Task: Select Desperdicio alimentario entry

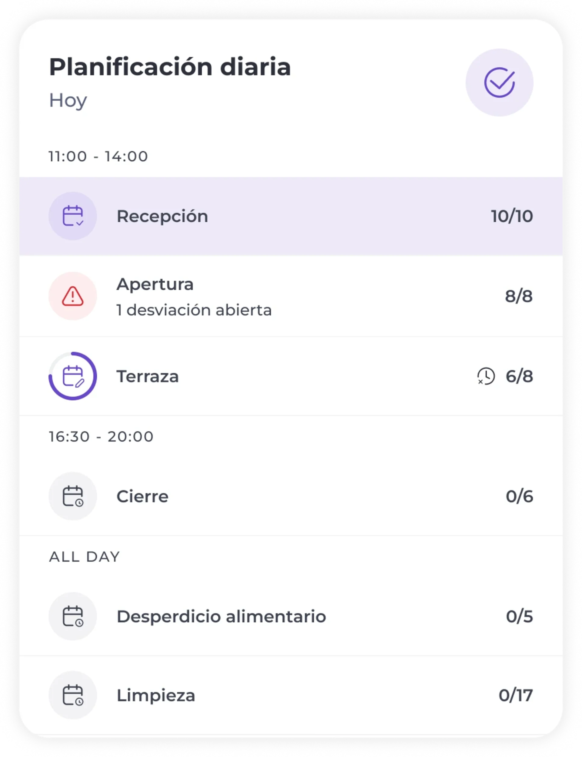Action: coord(291,616)
